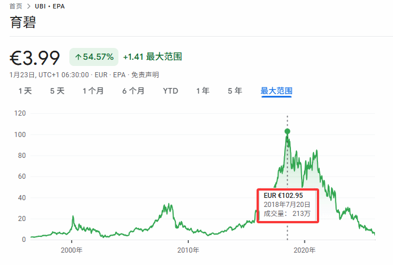Open the 首页 breadcrumb link
Screen dimensions: 393x265
16,6
